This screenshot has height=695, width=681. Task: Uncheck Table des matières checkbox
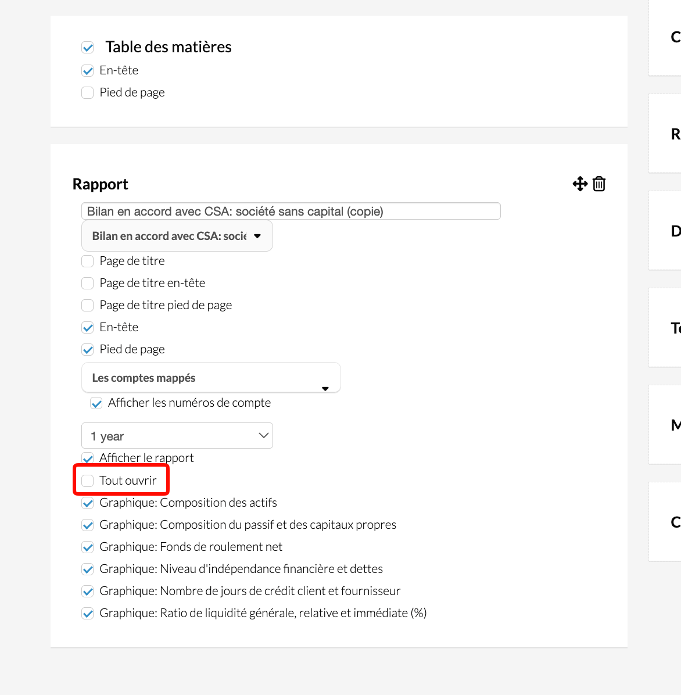[88, 48]
